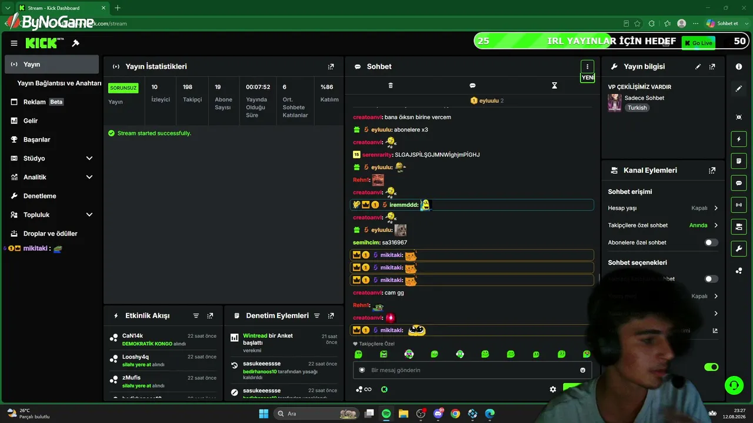Go to Yayın Bağlantısı ve Anahtarı

point(59,83)
